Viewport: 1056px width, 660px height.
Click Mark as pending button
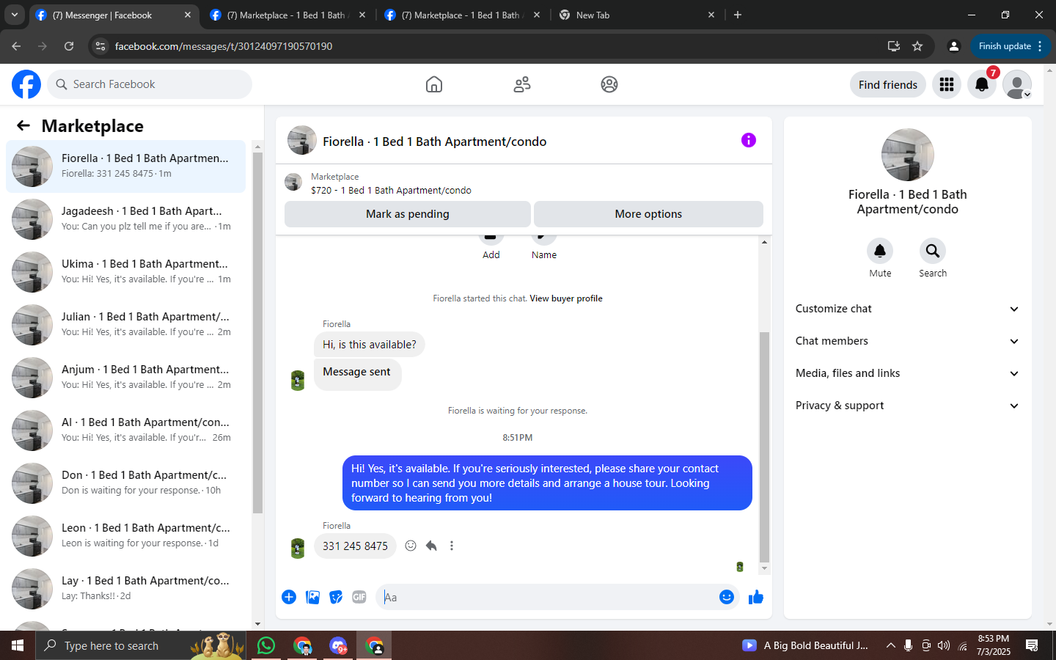click(408, 214)
